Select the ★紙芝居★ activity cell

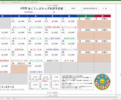(x=19, y=49)
